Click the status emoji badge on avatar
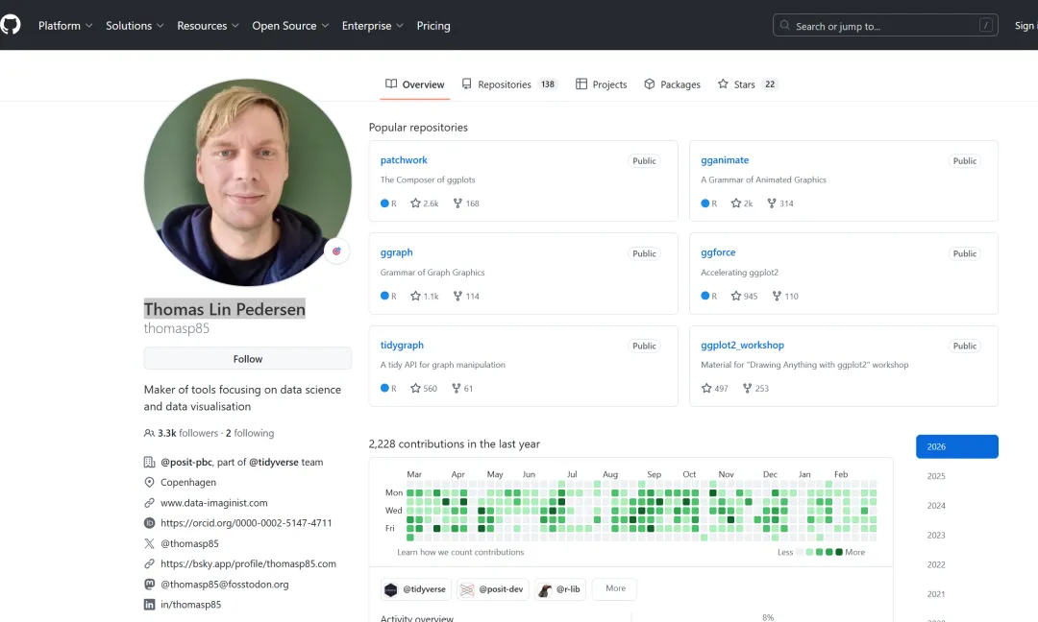 click(x=336, y=251)
